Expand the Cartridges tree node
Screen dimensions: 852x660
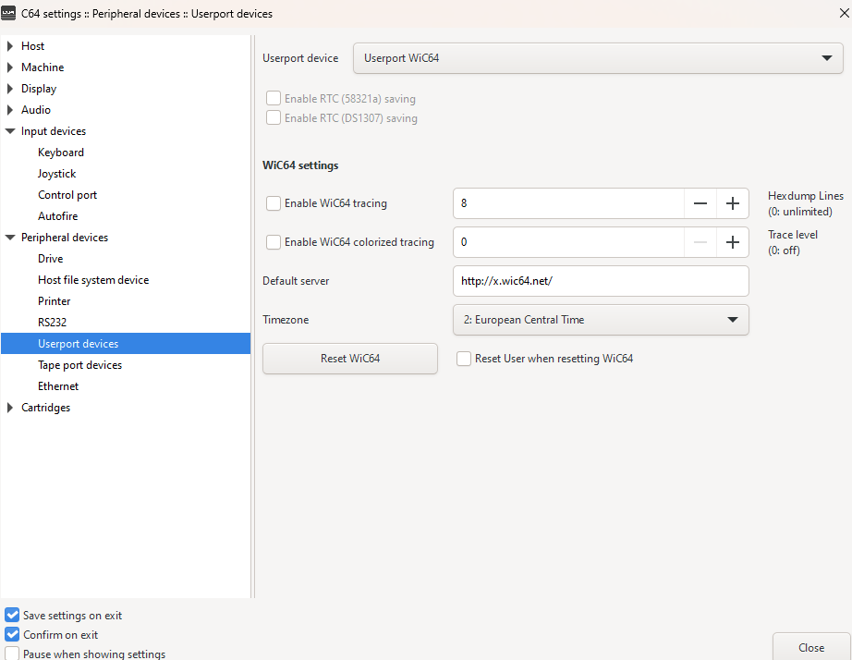tap(10, 408)
